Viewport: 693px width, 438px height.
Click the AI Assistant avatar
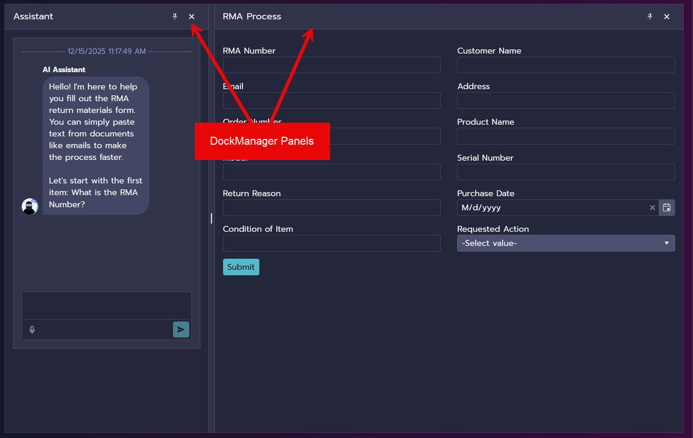(x=30, y=206)
